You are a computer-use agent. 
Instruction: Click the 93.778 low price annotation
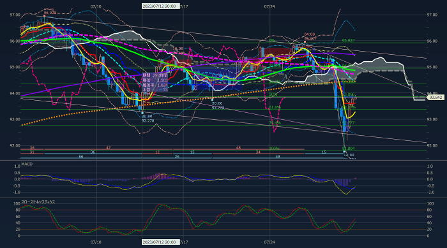(218, 108)
